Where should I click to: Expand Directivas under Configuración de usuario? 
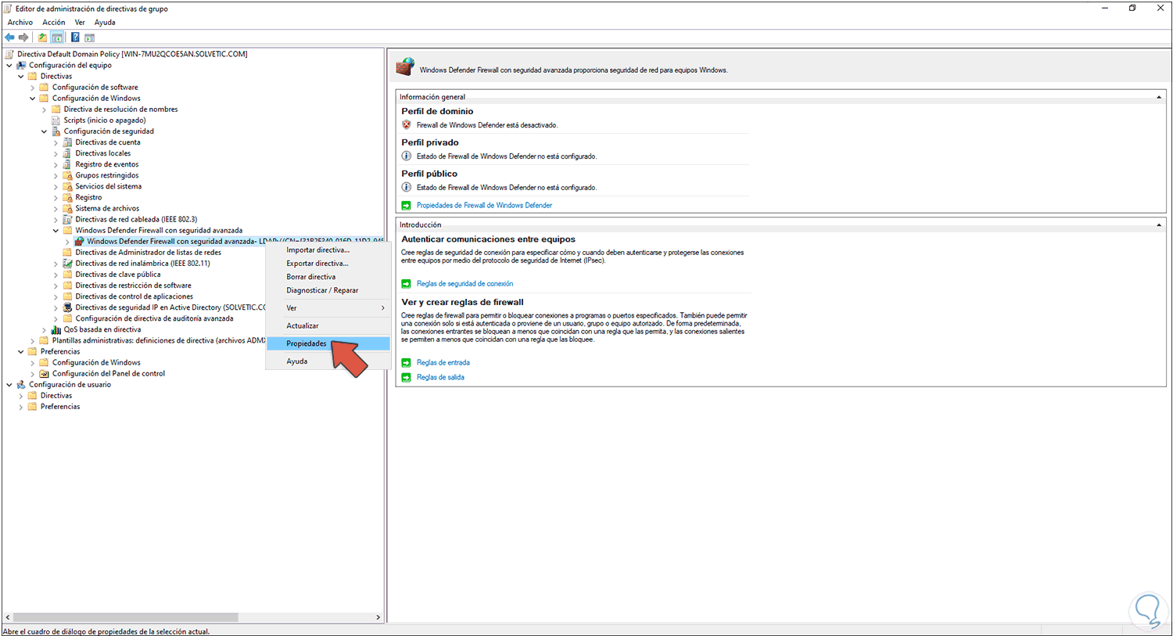tap(21, 396)
